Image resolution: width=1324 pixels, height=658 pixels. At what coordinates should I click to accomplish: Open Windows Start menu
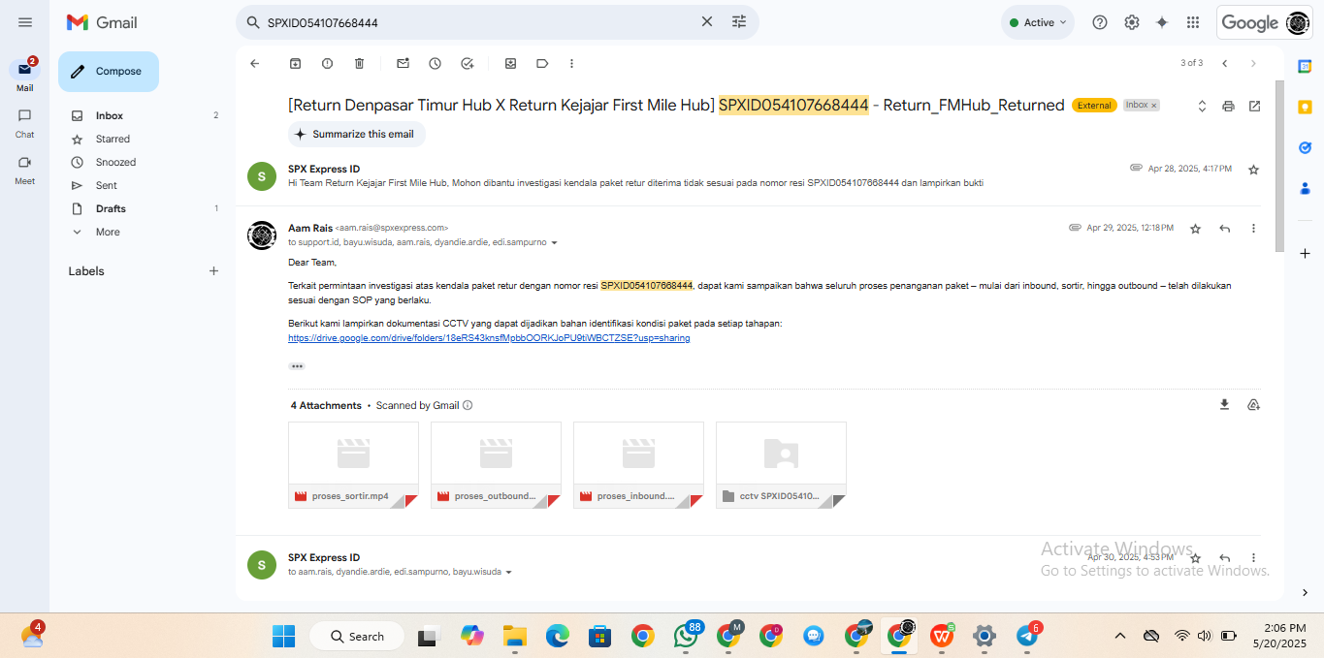coord(283,636)
